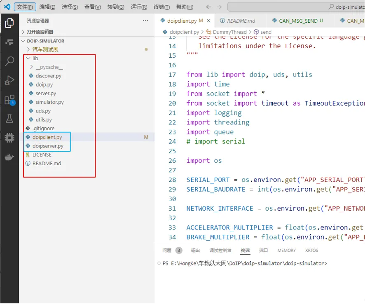Screen dimensions: 365x305
Task: Open the 文件(F) menu
Action: click(25, 7)
